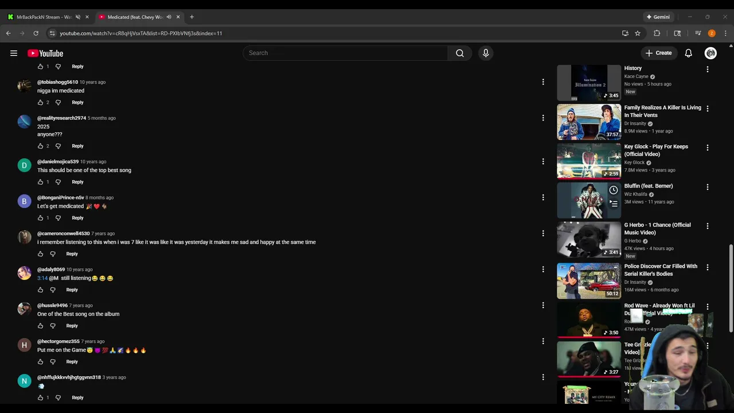Screen dimensions: 734x413
Task: Open the notifications bell
Action: [x=688, y=53]
